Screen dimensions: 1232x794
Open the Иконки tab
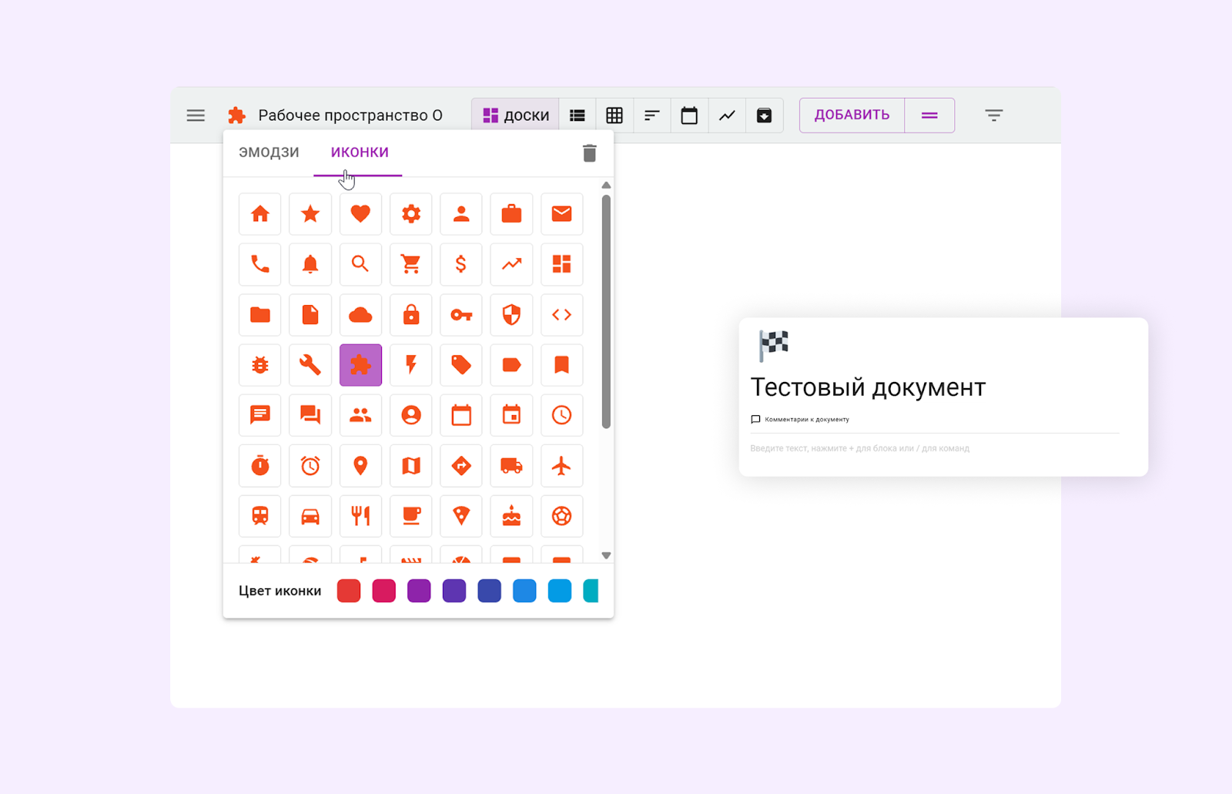coord(360,152)
